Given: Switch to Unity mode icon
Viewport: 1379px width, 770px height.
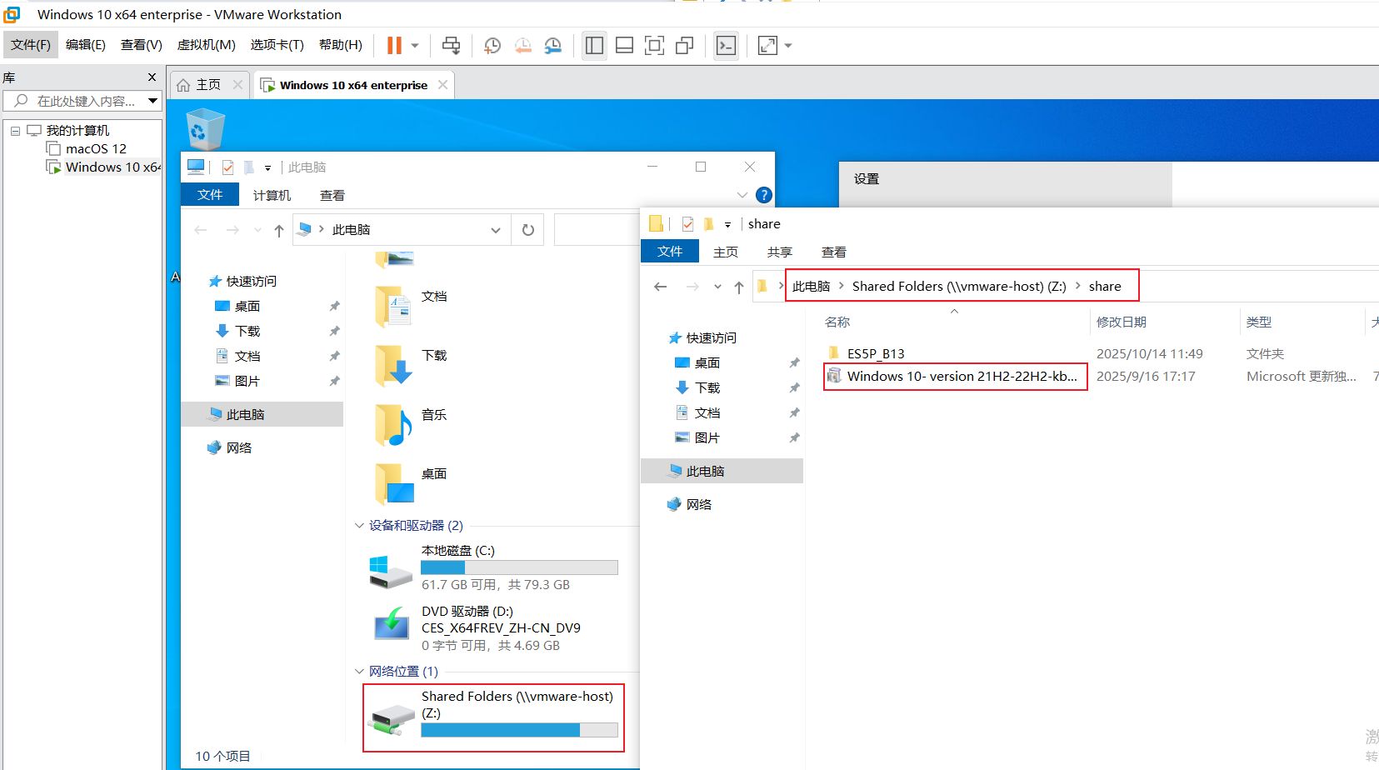Looking at the screenshot, I should pyautogui.click(x=684, y=46).
